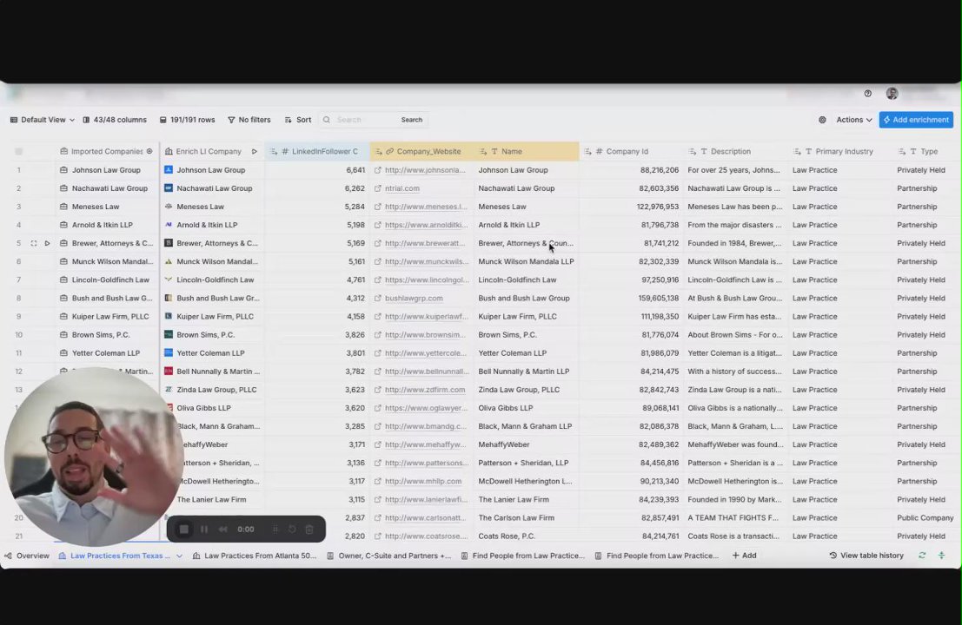Click the presenter webcam bubble
Screen dimensions: 962x625
click(x=93, y=457)
